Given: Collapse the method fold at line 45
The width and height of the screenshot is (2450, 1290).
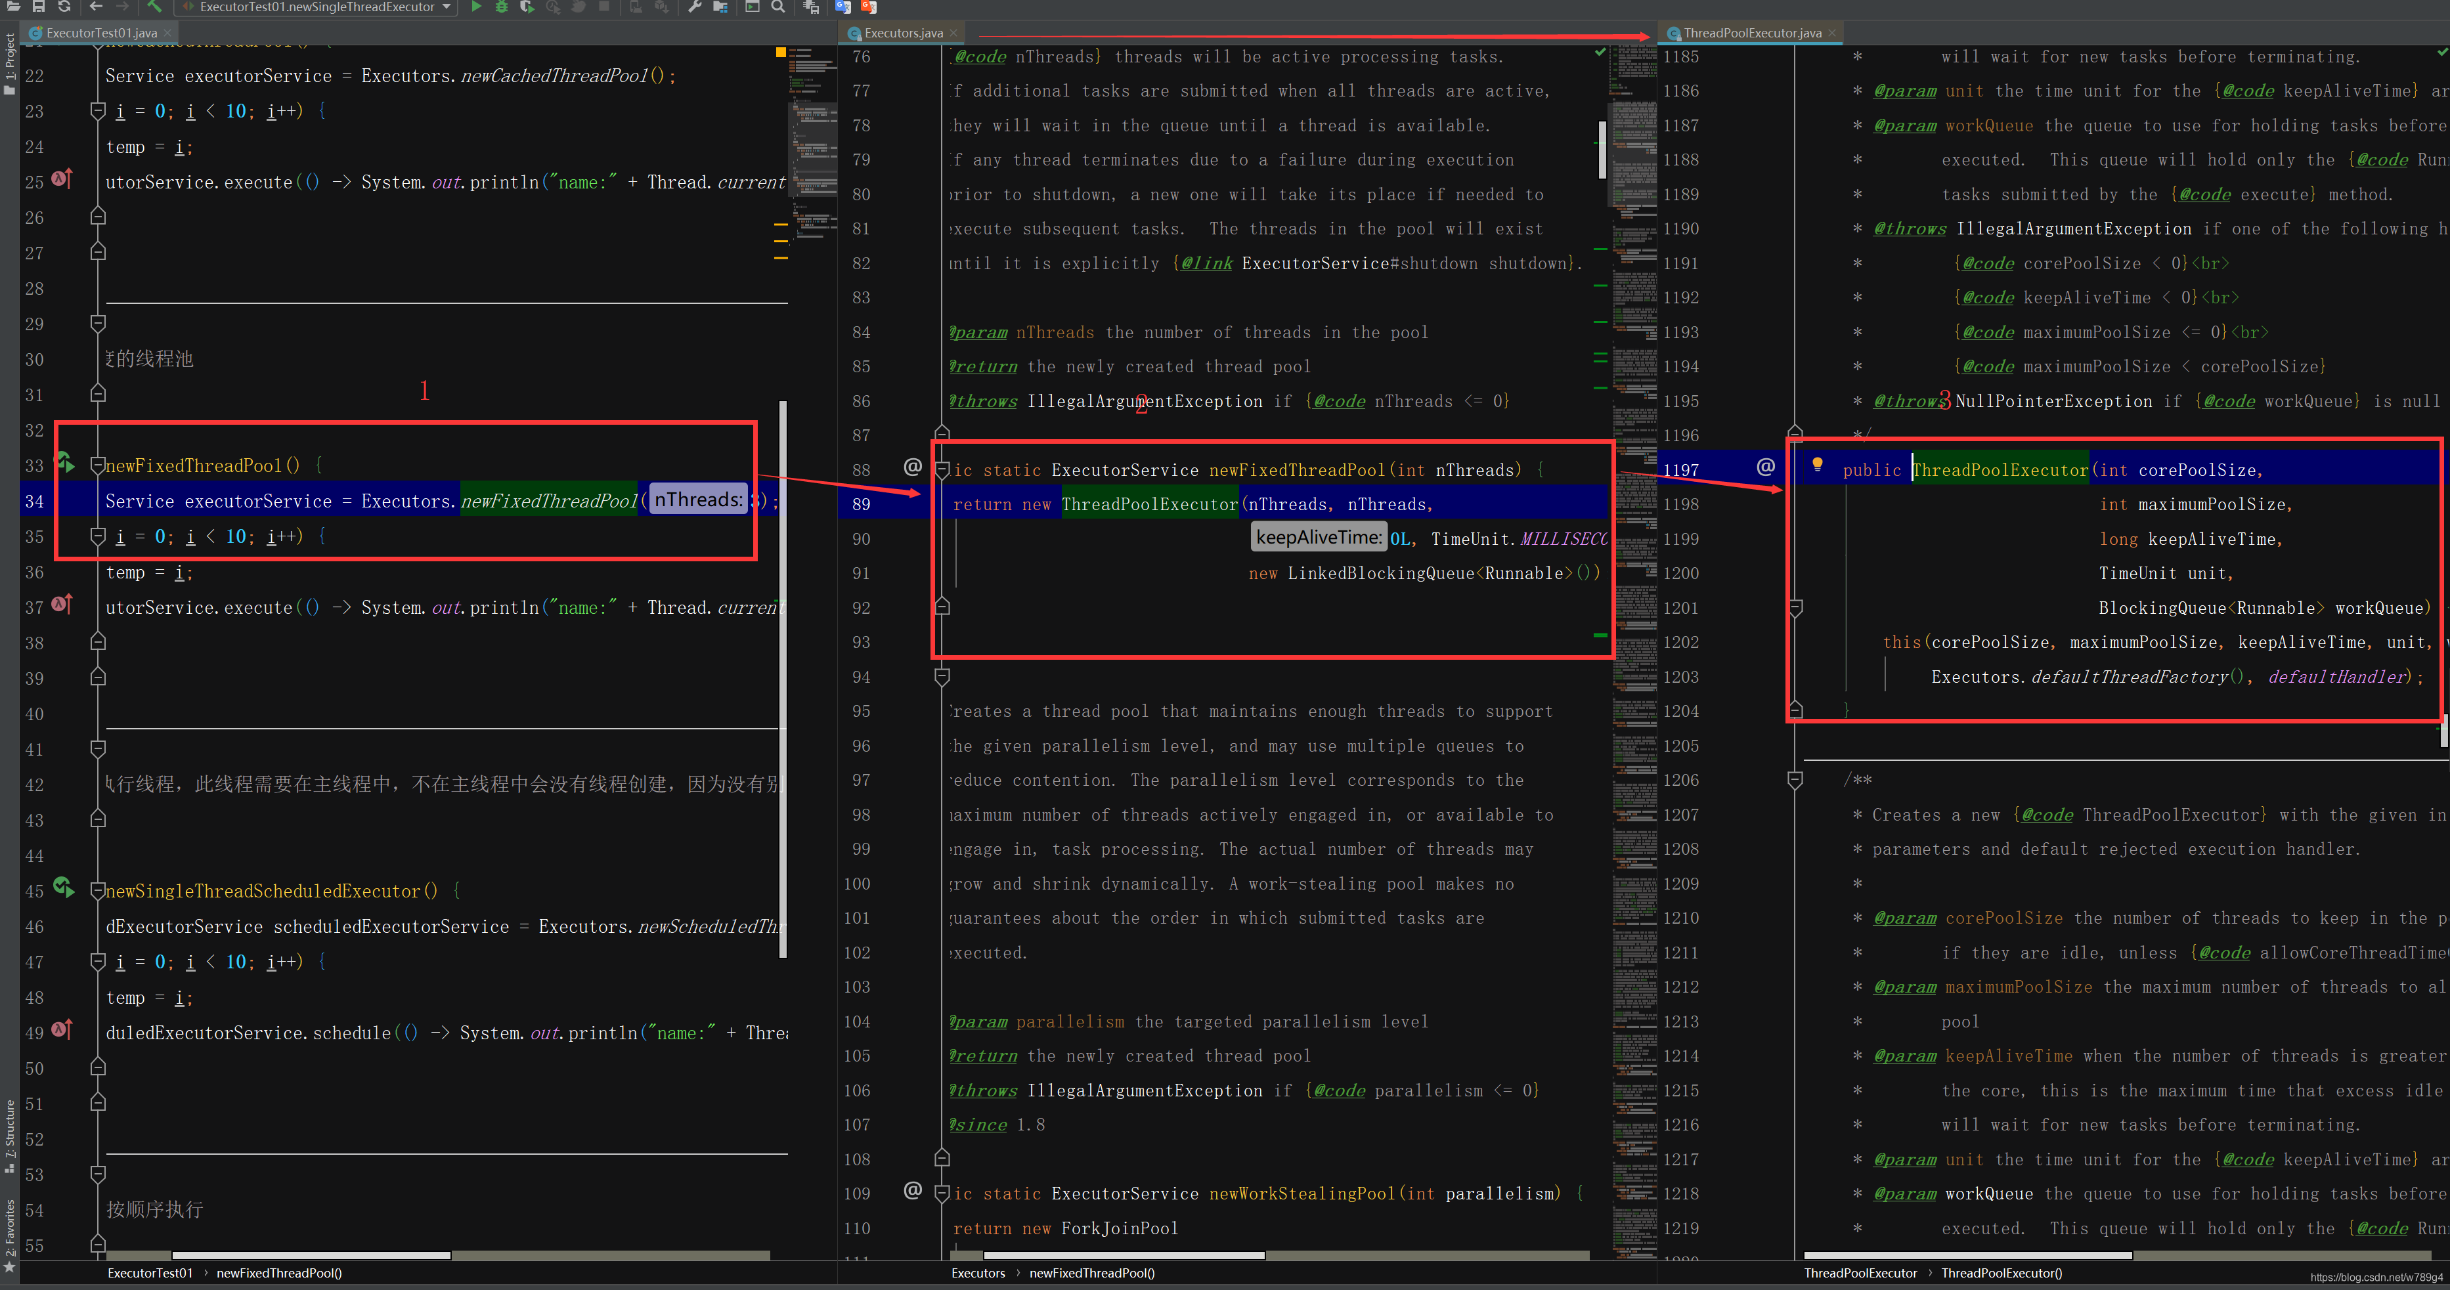Looking at the screenshot, I should pyautogui.click(x=97, y=891).
